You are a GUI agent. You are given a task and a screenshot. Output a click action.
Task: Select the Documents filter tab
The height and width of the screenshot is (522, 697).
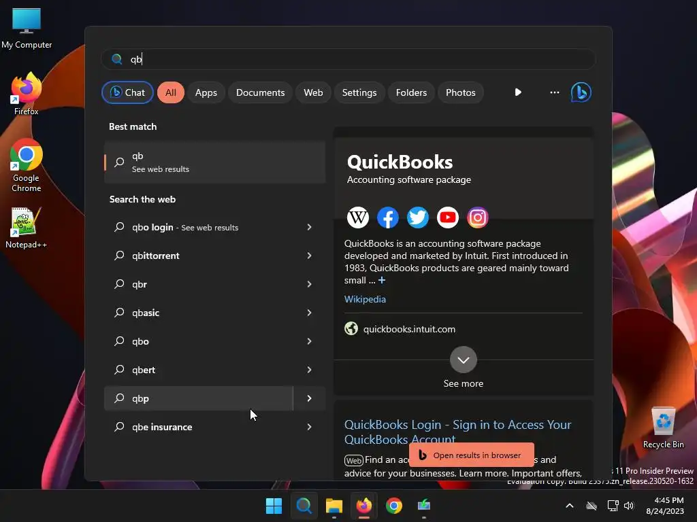(x=260, y=92)
